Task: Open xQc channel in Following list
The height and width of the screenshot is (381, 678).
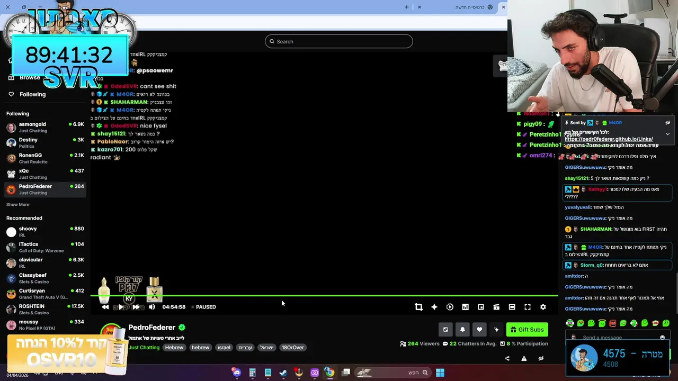Action: click(45, 174)
